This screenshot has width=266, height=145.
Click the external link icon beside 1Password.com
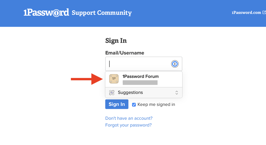coord(264,12)
